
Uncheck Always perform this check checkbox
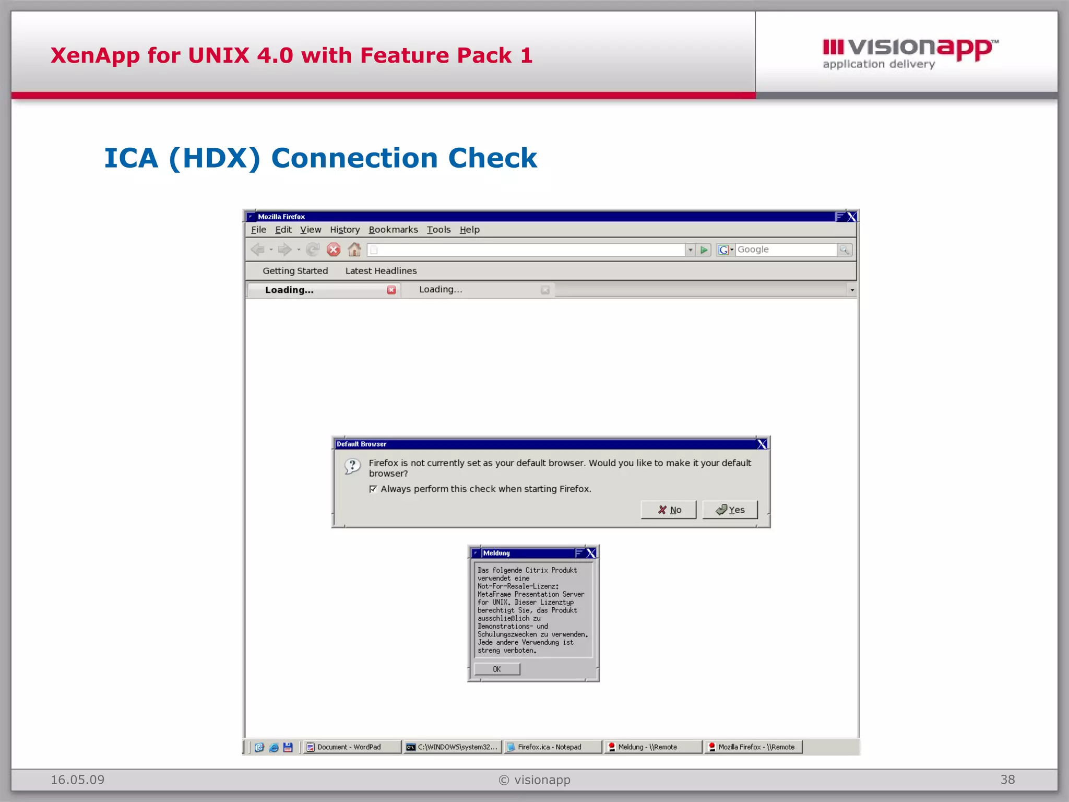373,489
